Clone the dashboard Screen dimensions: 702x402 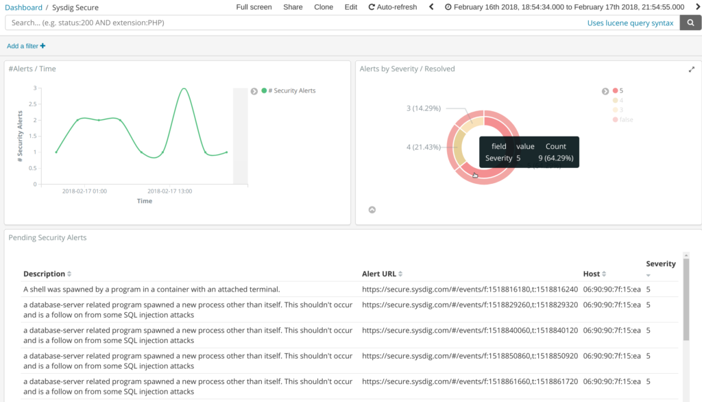point(324,7)
